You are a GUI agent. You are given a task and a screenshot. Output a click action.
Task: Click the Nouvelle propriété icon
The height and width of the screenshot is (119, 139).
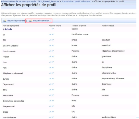pyautogui.click(x=5, y=21)
